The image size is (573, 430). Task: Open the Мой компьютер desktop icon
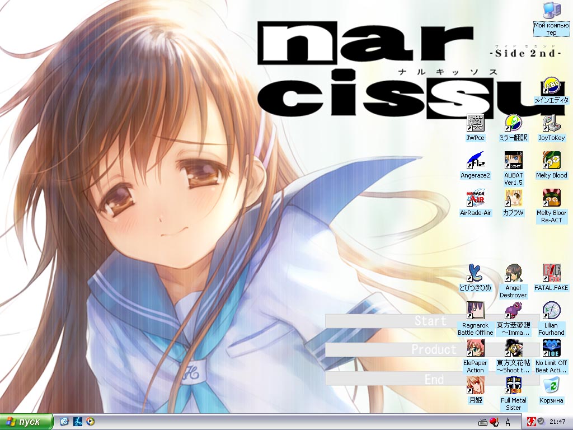pos(551,19)
